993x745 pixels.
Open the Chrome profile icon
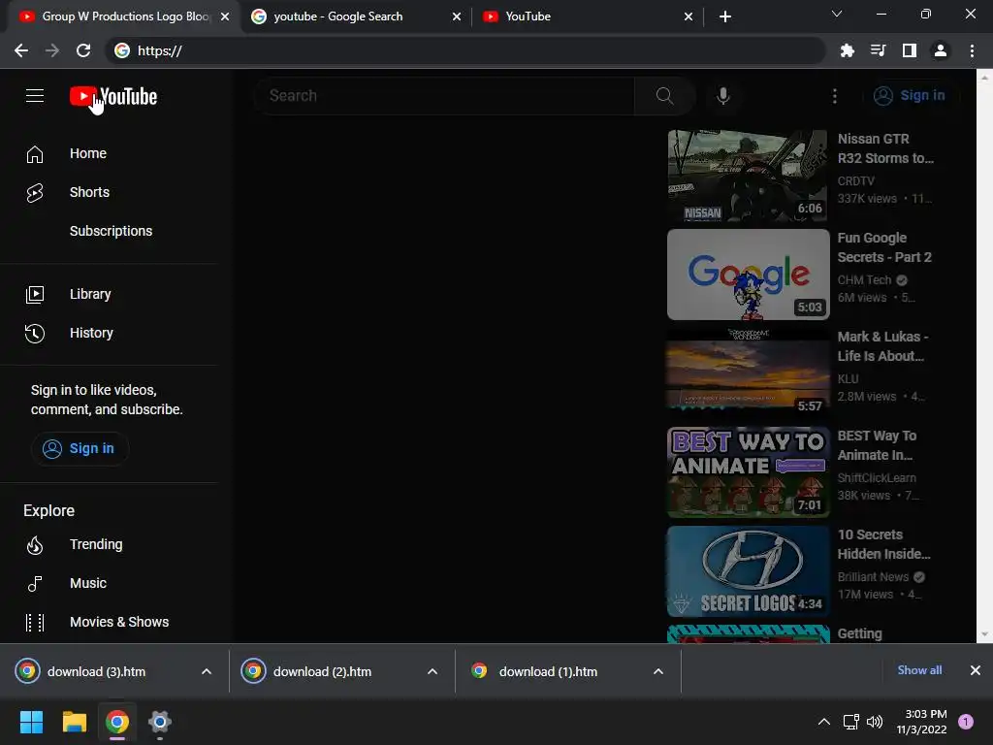coord(941,50)
